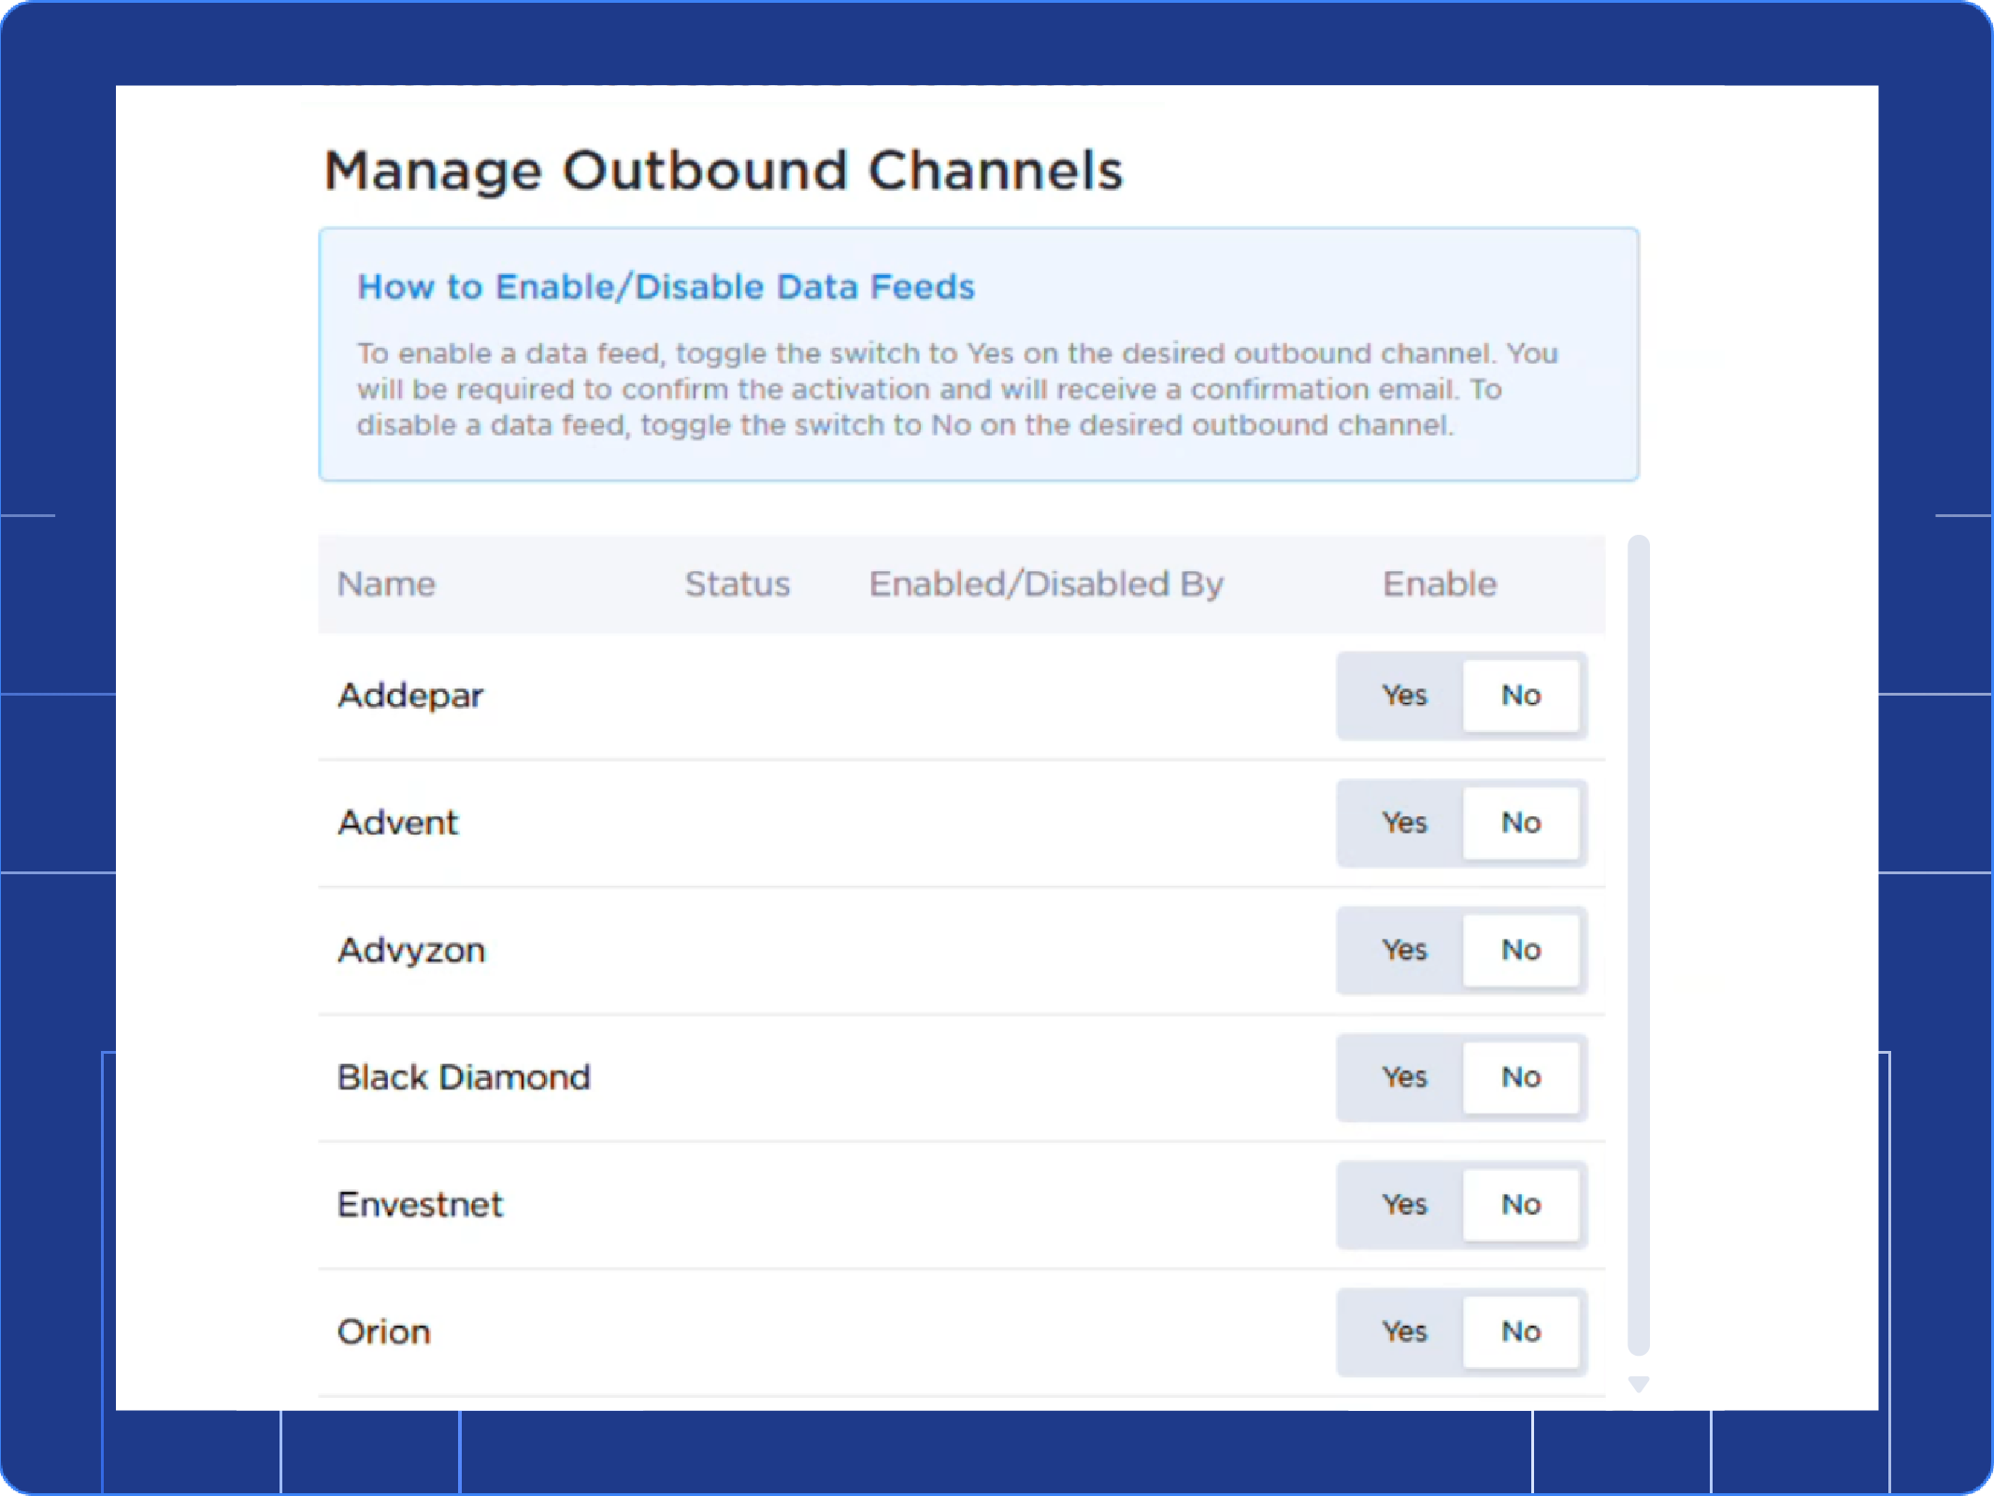Toggle Advent channel to Yes

coord(1403,823)
